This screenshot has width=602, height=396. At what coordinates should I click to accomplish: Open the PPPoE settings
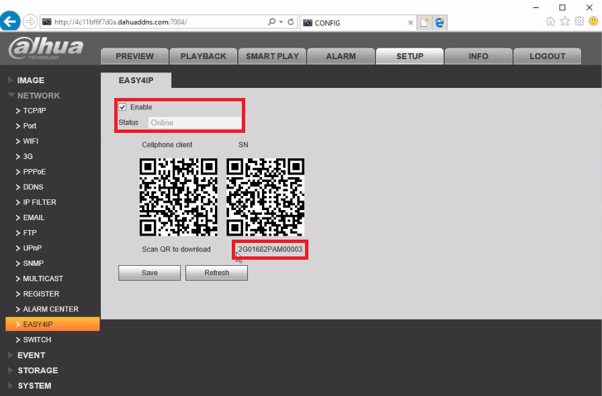click(x=34, y=172)
